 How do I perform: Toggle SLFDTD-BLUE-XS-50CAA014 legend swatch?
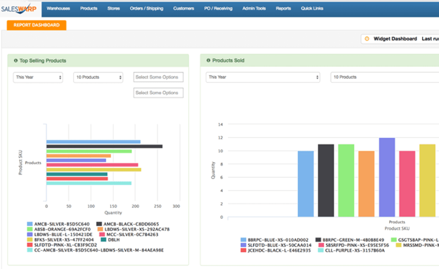(x=243, y=245)
